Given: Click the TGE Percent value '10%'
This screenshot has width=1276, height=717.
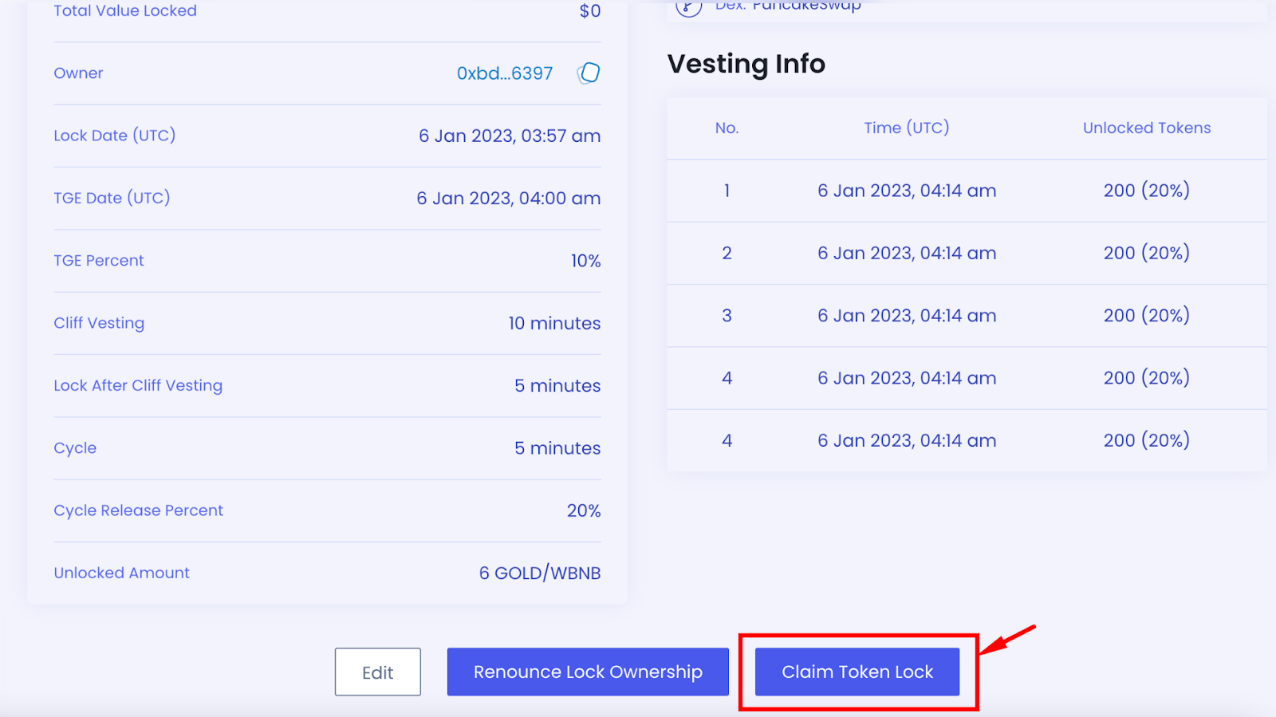Looking at the screenshot, I should click(586, 261).
